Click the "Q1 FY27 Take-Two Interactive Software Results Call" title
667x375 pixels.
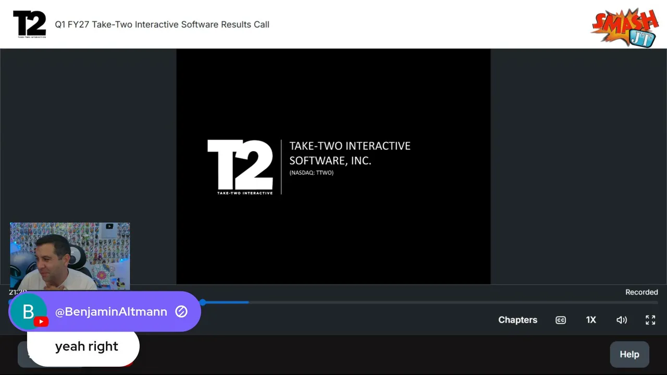click(162, 24)
